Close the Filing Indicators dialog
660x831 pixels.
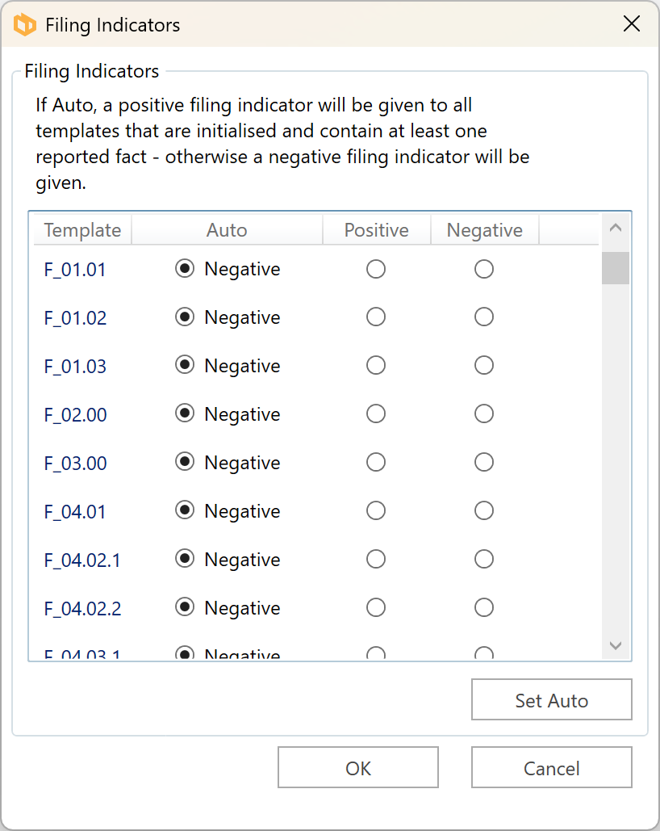tap(632, 24)
